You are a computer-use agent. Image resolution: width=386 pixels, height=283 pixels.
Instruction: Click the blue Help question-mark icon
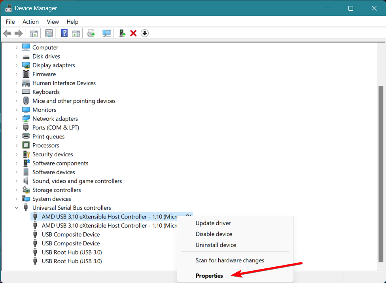[x=64, y=33]
